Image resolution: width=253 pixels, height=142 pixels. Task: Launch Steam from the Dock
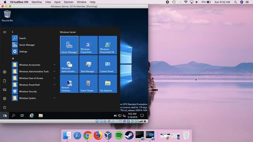129,135
